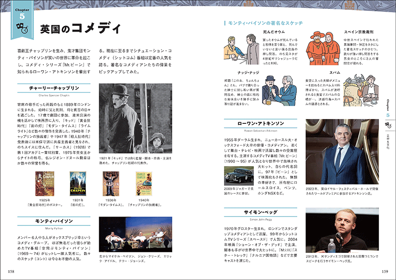Open the Simon Pegg Comic-Con photo
This screenshot has height=280, width=396.
[x=342, y=230]
